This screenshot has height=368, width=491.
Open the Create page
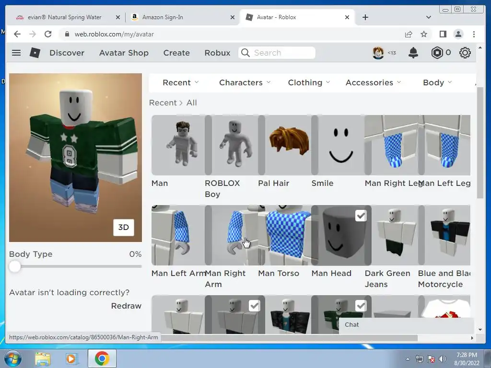(176, 53)
